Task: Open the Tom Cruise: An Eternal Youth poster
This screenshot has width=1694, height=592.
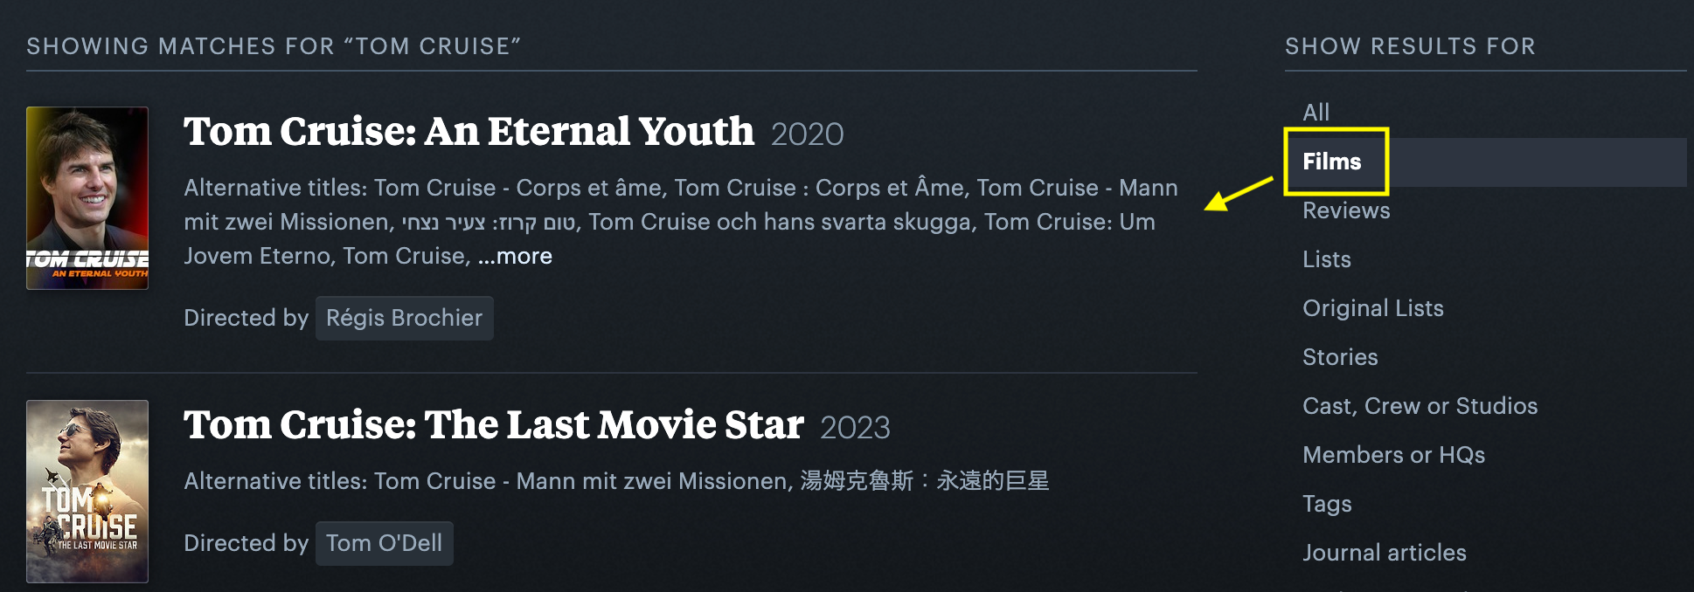Action: [87, 197]
